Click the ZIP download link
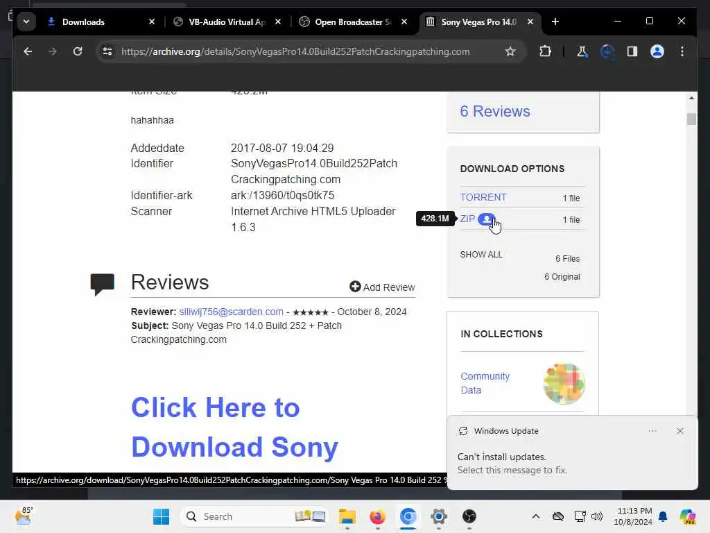 coord(467,219)
